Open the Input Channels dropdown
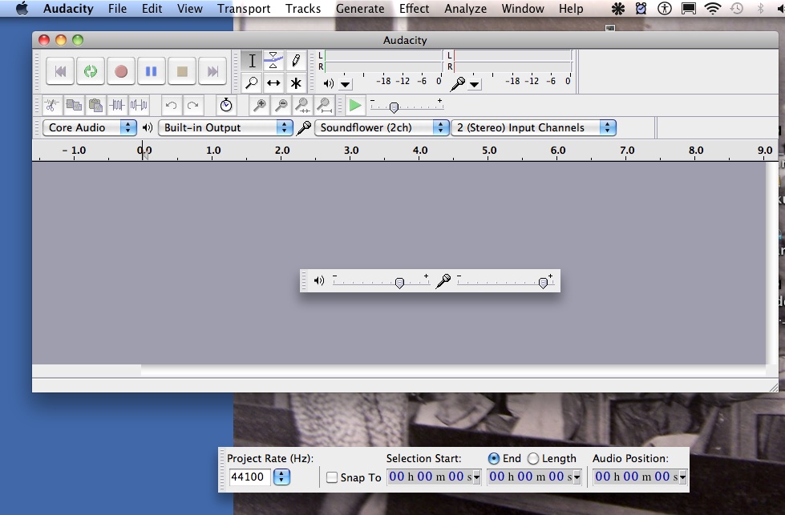The height and width of the screenshot is (515, 785). tap(534, 127)
